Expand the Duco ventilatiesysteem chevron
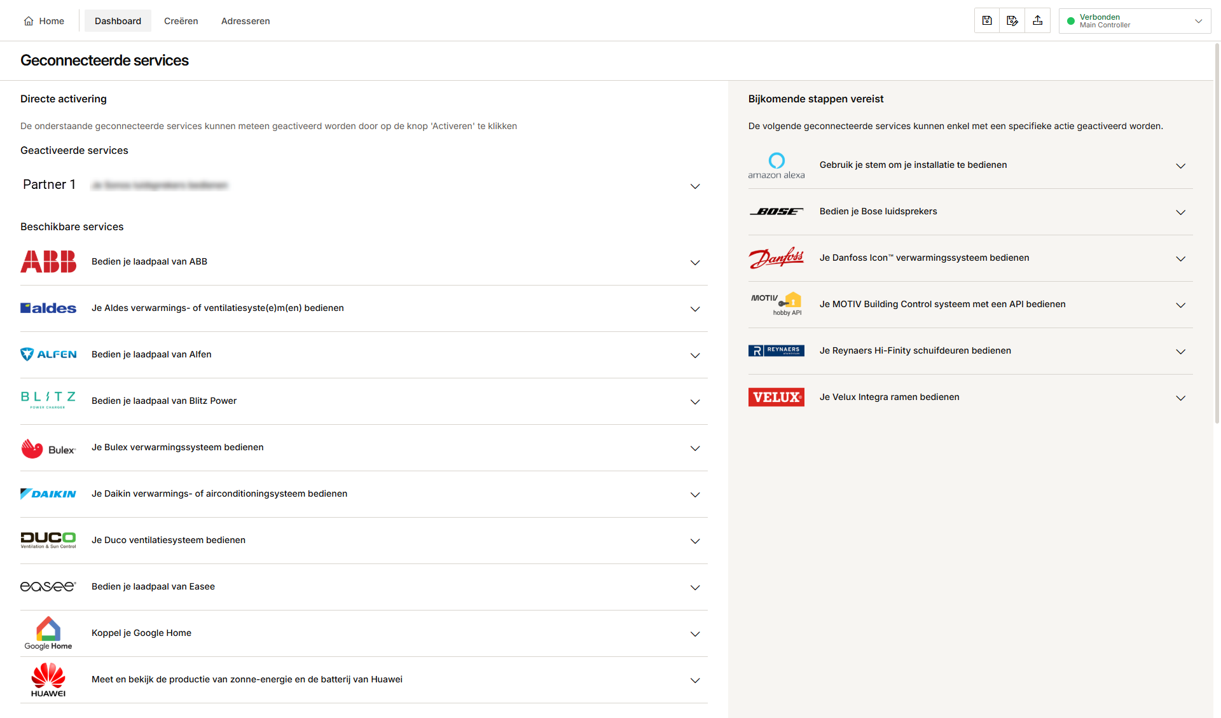This screenshot has height=718, width=1221. 695,541
